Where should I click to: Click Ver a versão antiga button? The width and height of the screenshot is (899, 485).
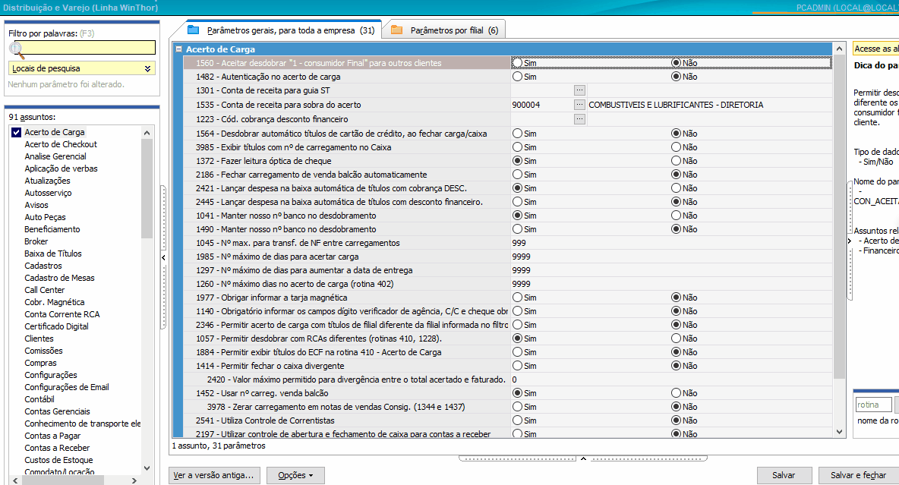tap(213, 475)
